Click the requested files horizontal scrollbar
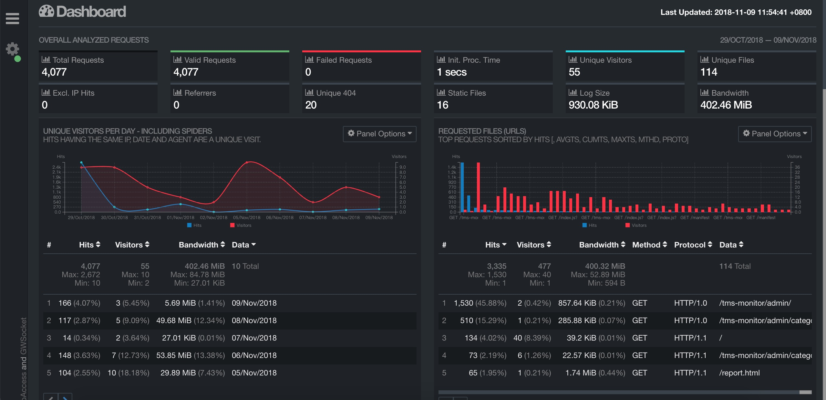The image size is (826, 400). click(625, 392)
